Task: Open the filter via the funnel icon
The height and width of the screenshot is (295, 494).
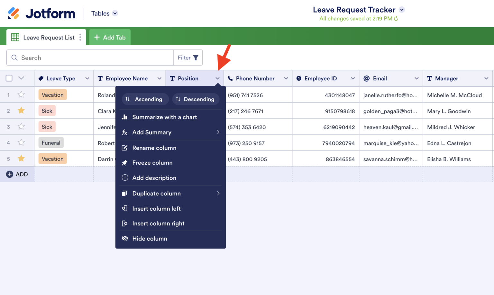Action: tap(196, 57)
